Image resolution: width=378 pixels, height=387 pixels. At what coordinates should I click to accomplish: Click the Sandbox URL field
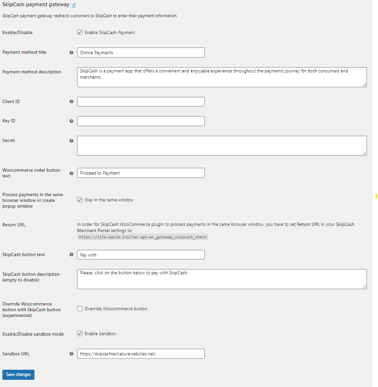(141, 354)
